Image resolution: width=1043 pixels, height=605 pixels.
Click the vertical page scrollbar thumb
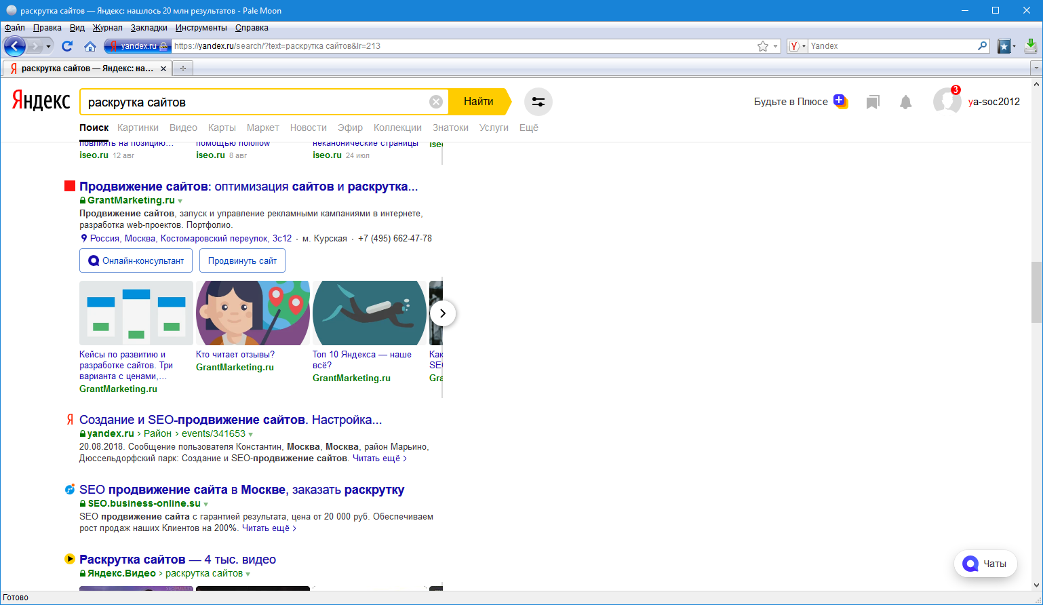click(1036, 292)
